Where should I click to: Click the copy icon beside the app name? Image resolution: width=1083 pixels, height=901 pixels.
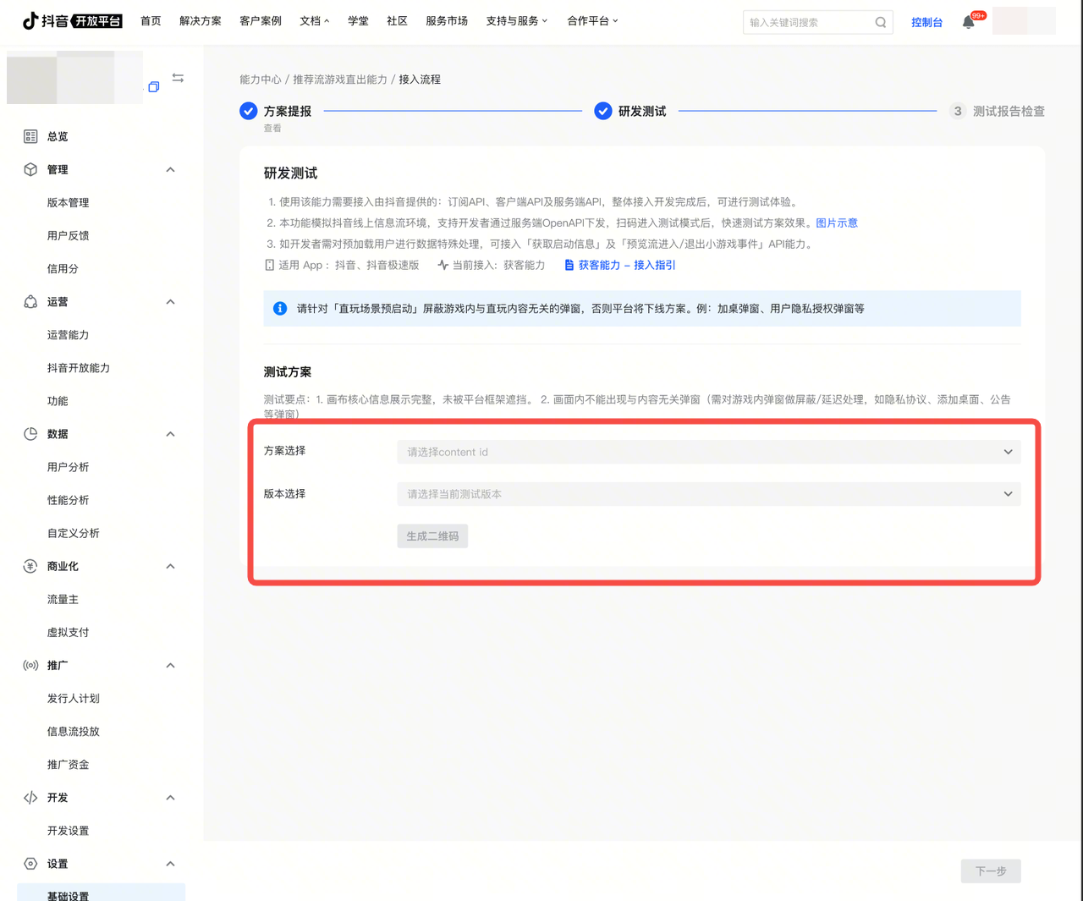154,86
